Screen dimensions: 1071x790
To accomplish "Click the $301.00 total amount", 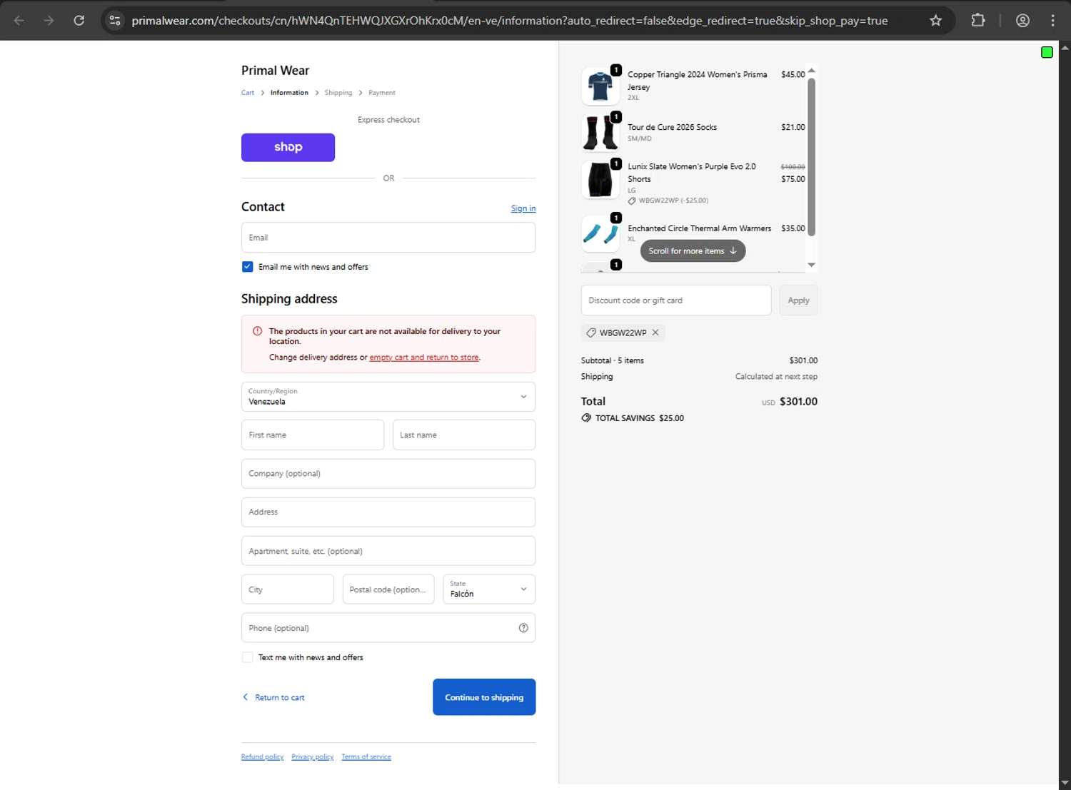I will click(798, 402).
